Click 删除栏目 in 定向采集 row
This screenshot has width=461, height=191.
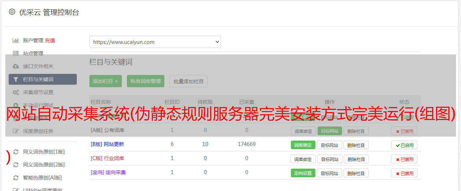(356, 173)
